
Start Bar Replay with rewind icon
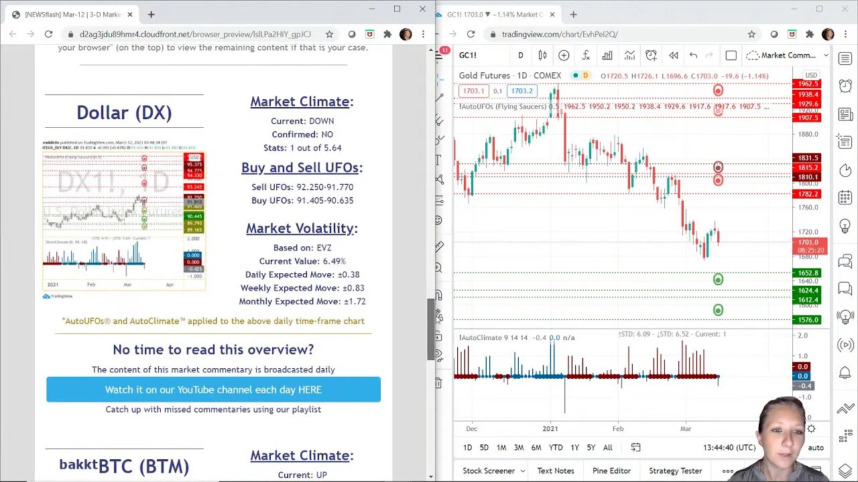(673, 56)
